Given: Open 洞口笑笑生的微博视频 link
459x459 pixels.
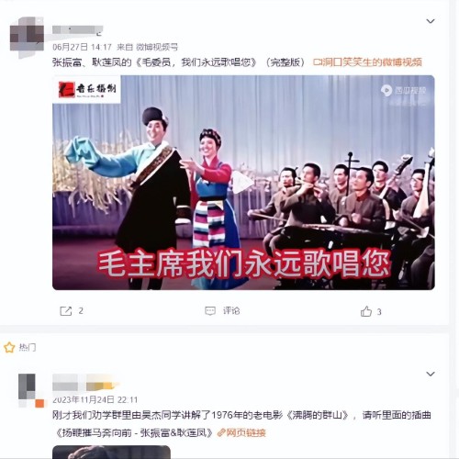Looking at the screenshot, I should click(372, 62).
